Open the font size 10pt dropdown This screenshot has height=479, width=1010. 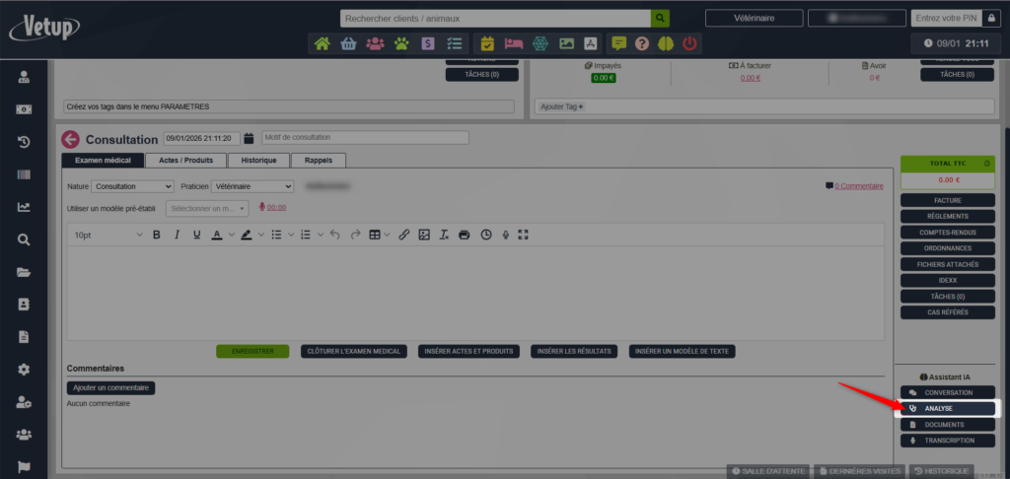[108, 235]
